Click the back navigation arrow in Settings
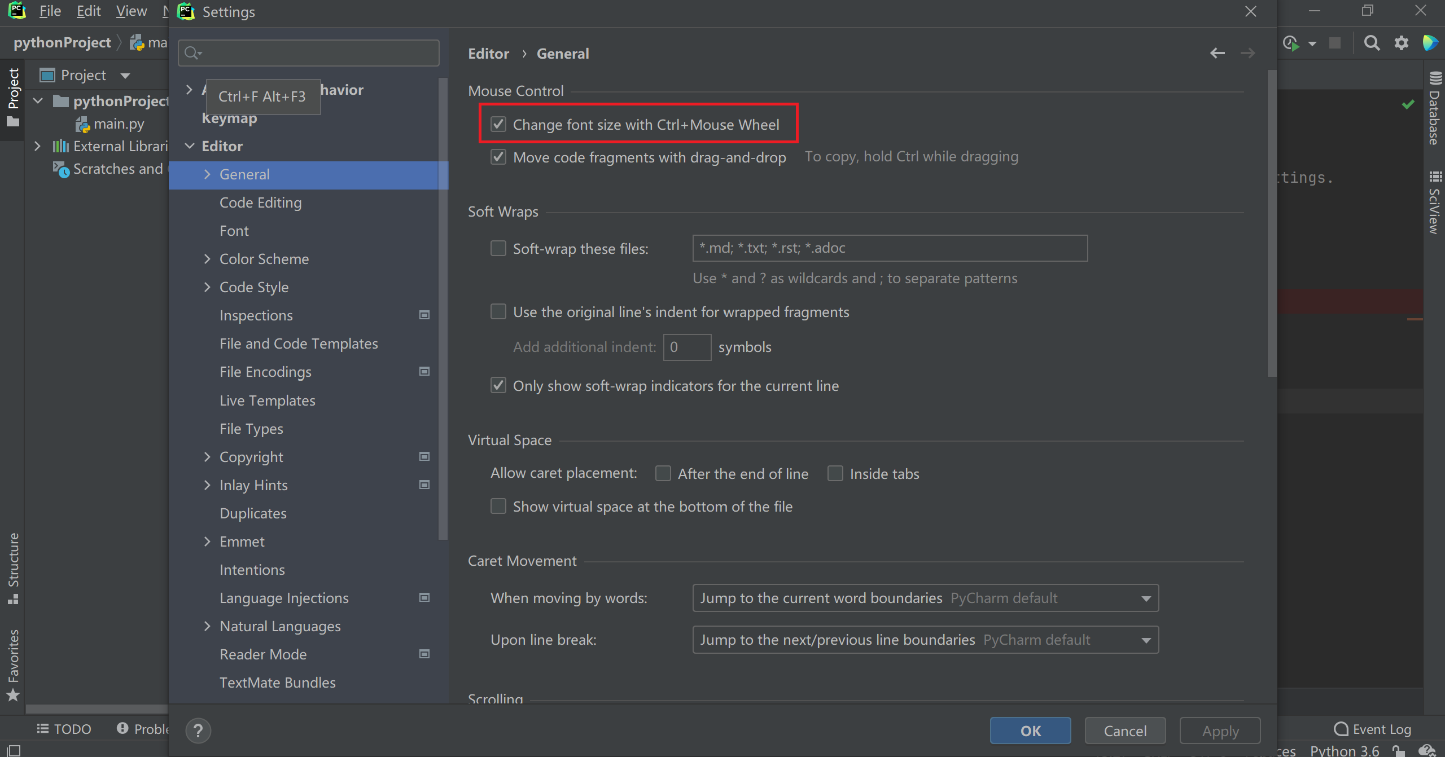 tap(1218, 54)
